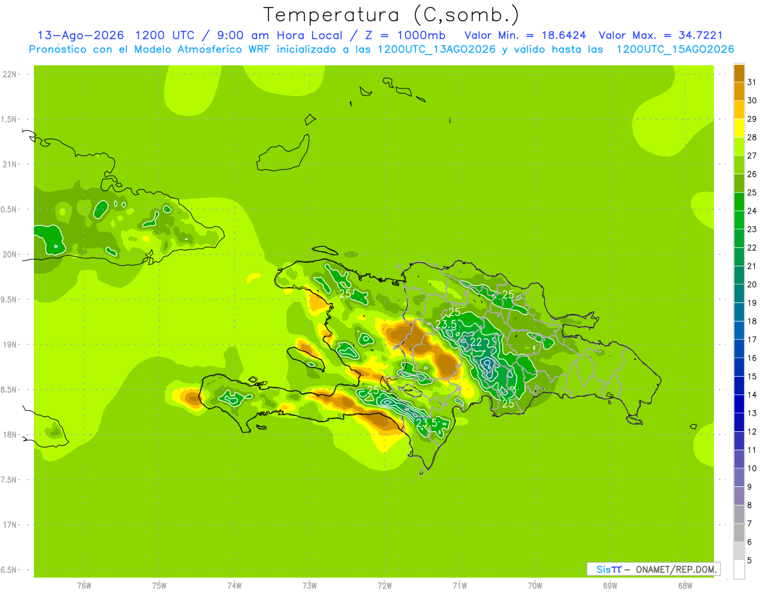Click the 17N latitude axis label
This screenshot has height=594, width=769.
[x=10, y=525]
